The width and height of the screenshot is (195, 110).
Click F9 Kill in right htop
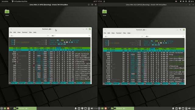172,84
